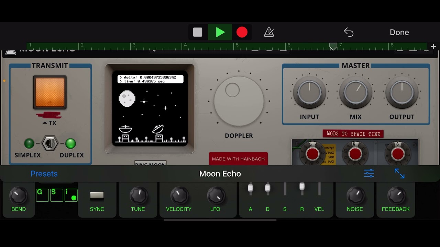The image size is (440, 247).
Task: Click the large DOPPLER knob
Action: 239,101
